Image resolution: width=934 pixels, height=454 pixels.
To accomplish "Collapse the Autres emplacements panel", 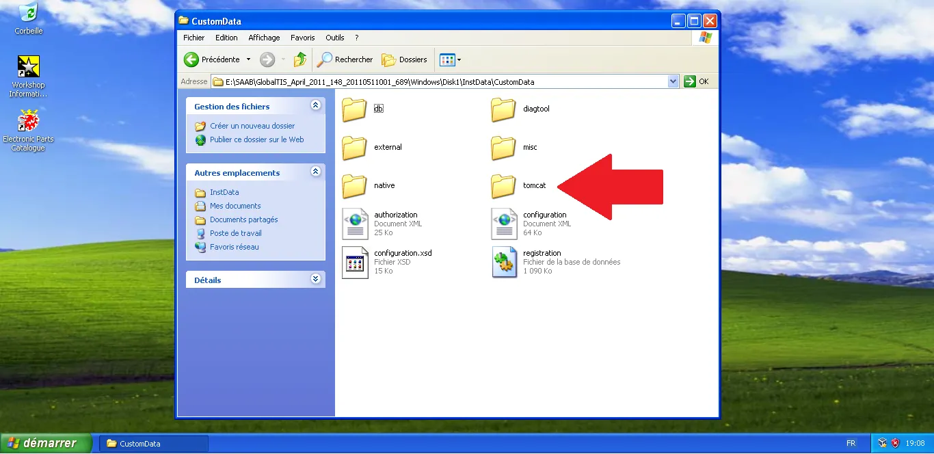I will coord(315,172).
